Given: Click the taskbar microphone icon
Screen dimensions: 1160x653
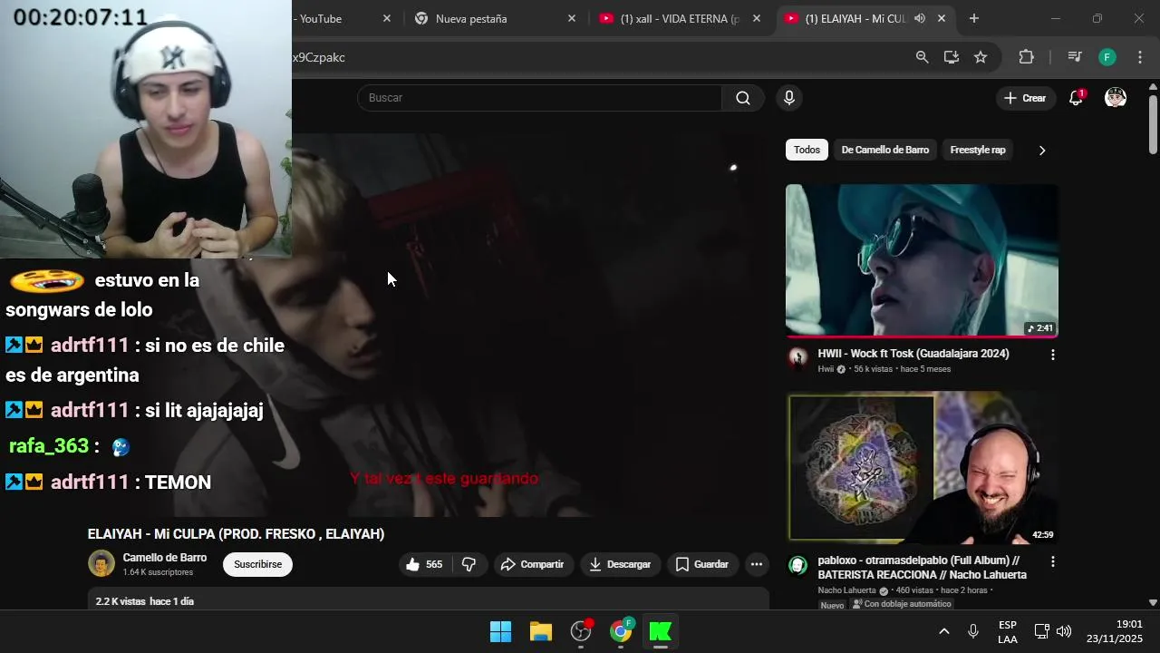Looking at the screenshot, I should (x=973, y=631).
